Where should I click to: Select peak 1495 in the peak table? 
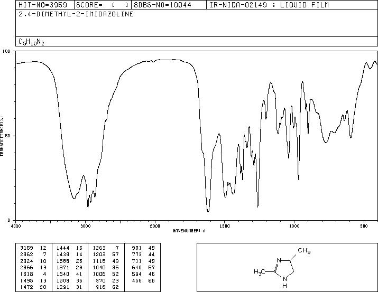[x=26, y=281]
